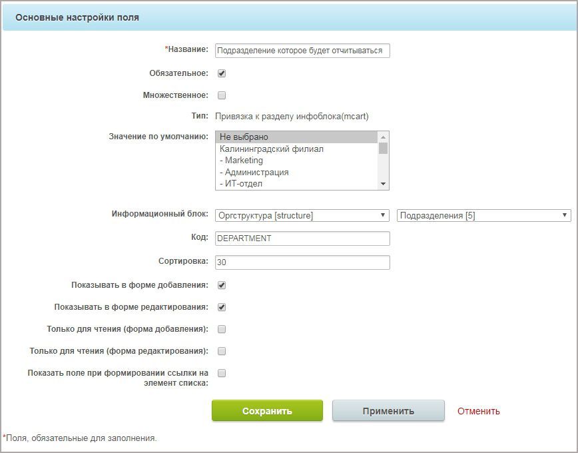Click the Отменить link
The width and height of the screenshot is (578, 453).
tap(479, 411)
